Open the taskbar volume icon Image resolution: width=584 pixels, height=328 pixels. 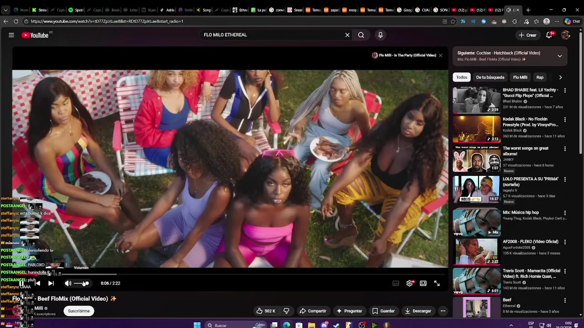[549, 325]
